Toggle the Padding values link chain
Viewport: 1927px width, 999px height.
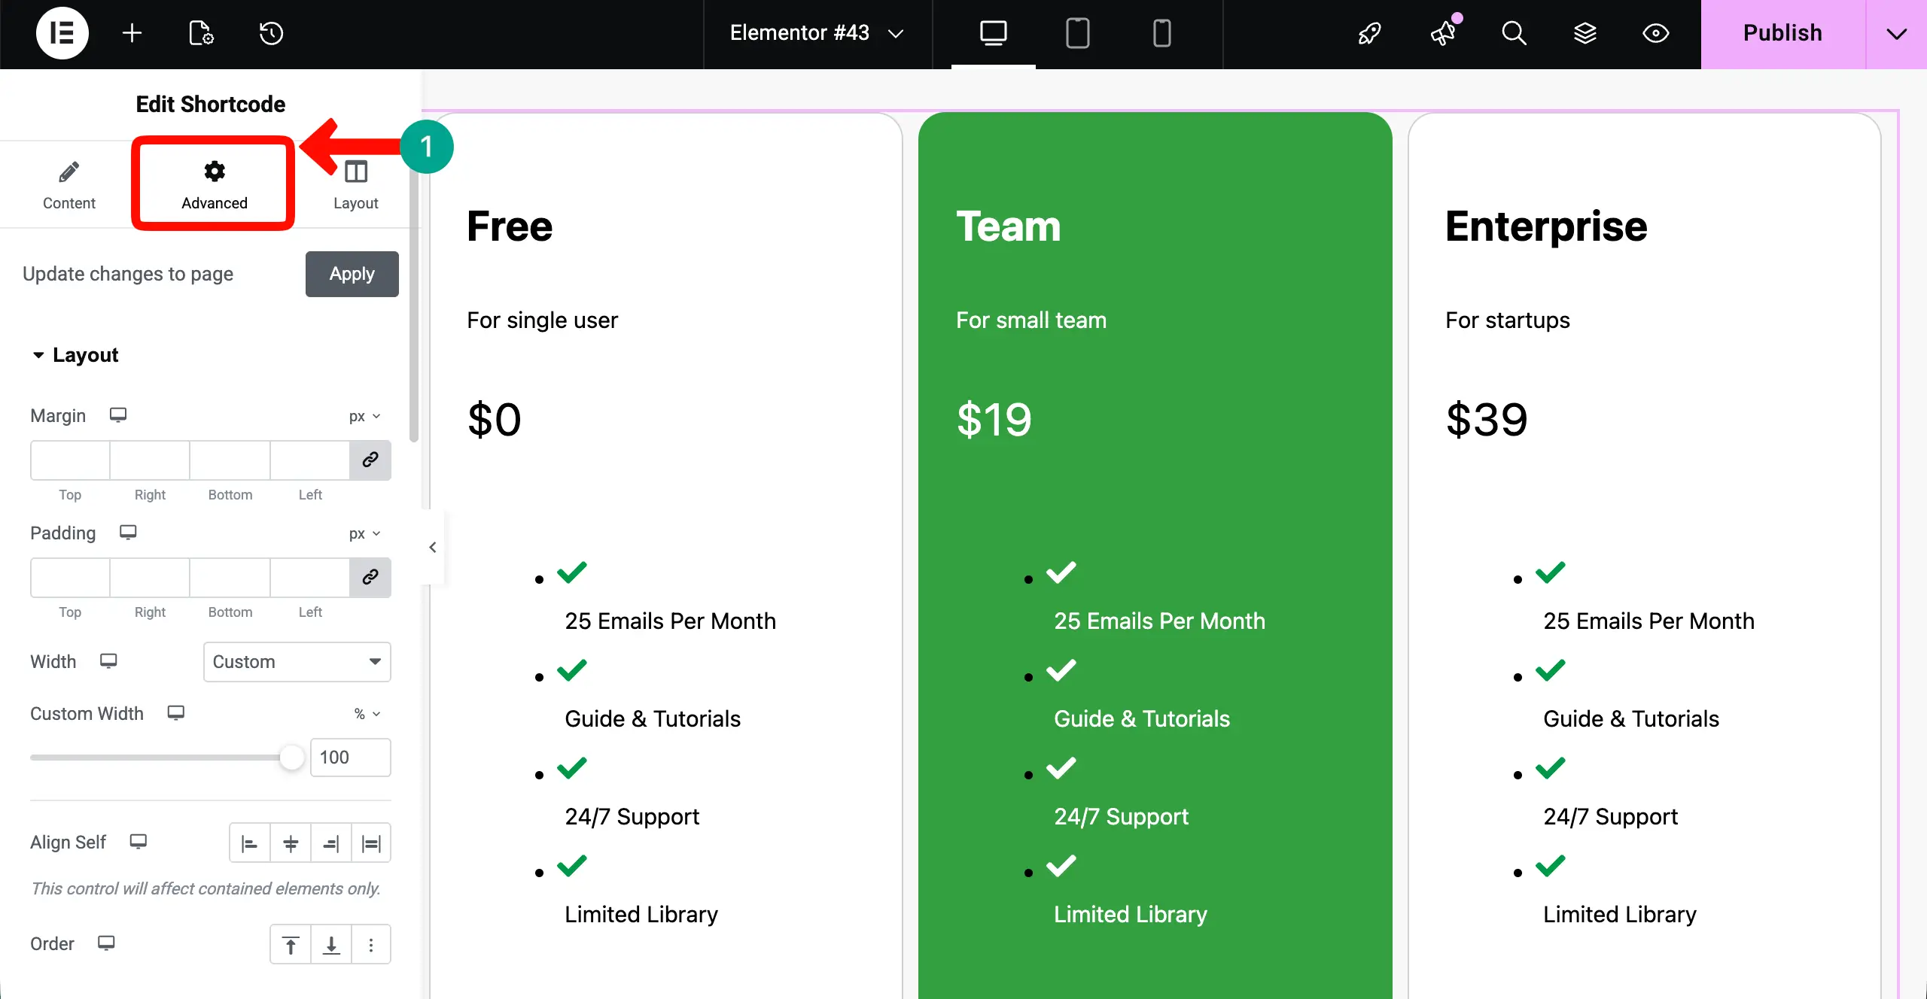coord(370,578)
